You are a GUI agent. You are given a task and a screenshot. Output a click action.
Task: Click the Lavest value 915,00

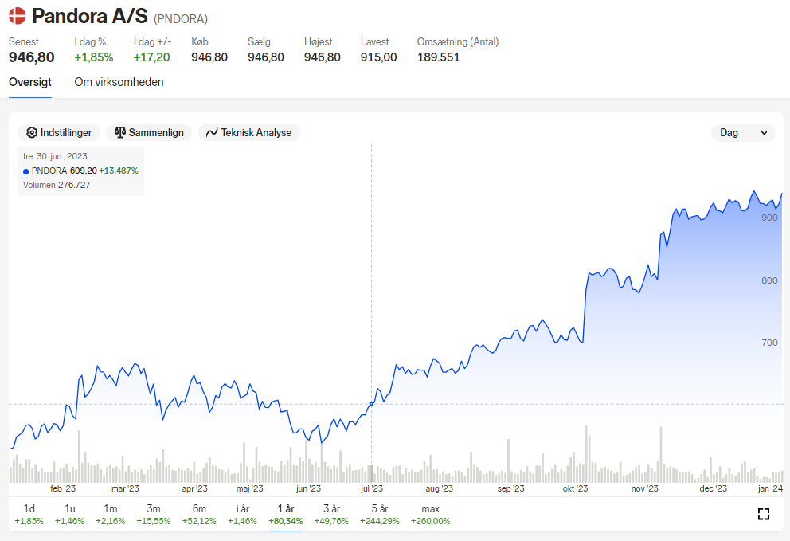(x=378, y=57)
